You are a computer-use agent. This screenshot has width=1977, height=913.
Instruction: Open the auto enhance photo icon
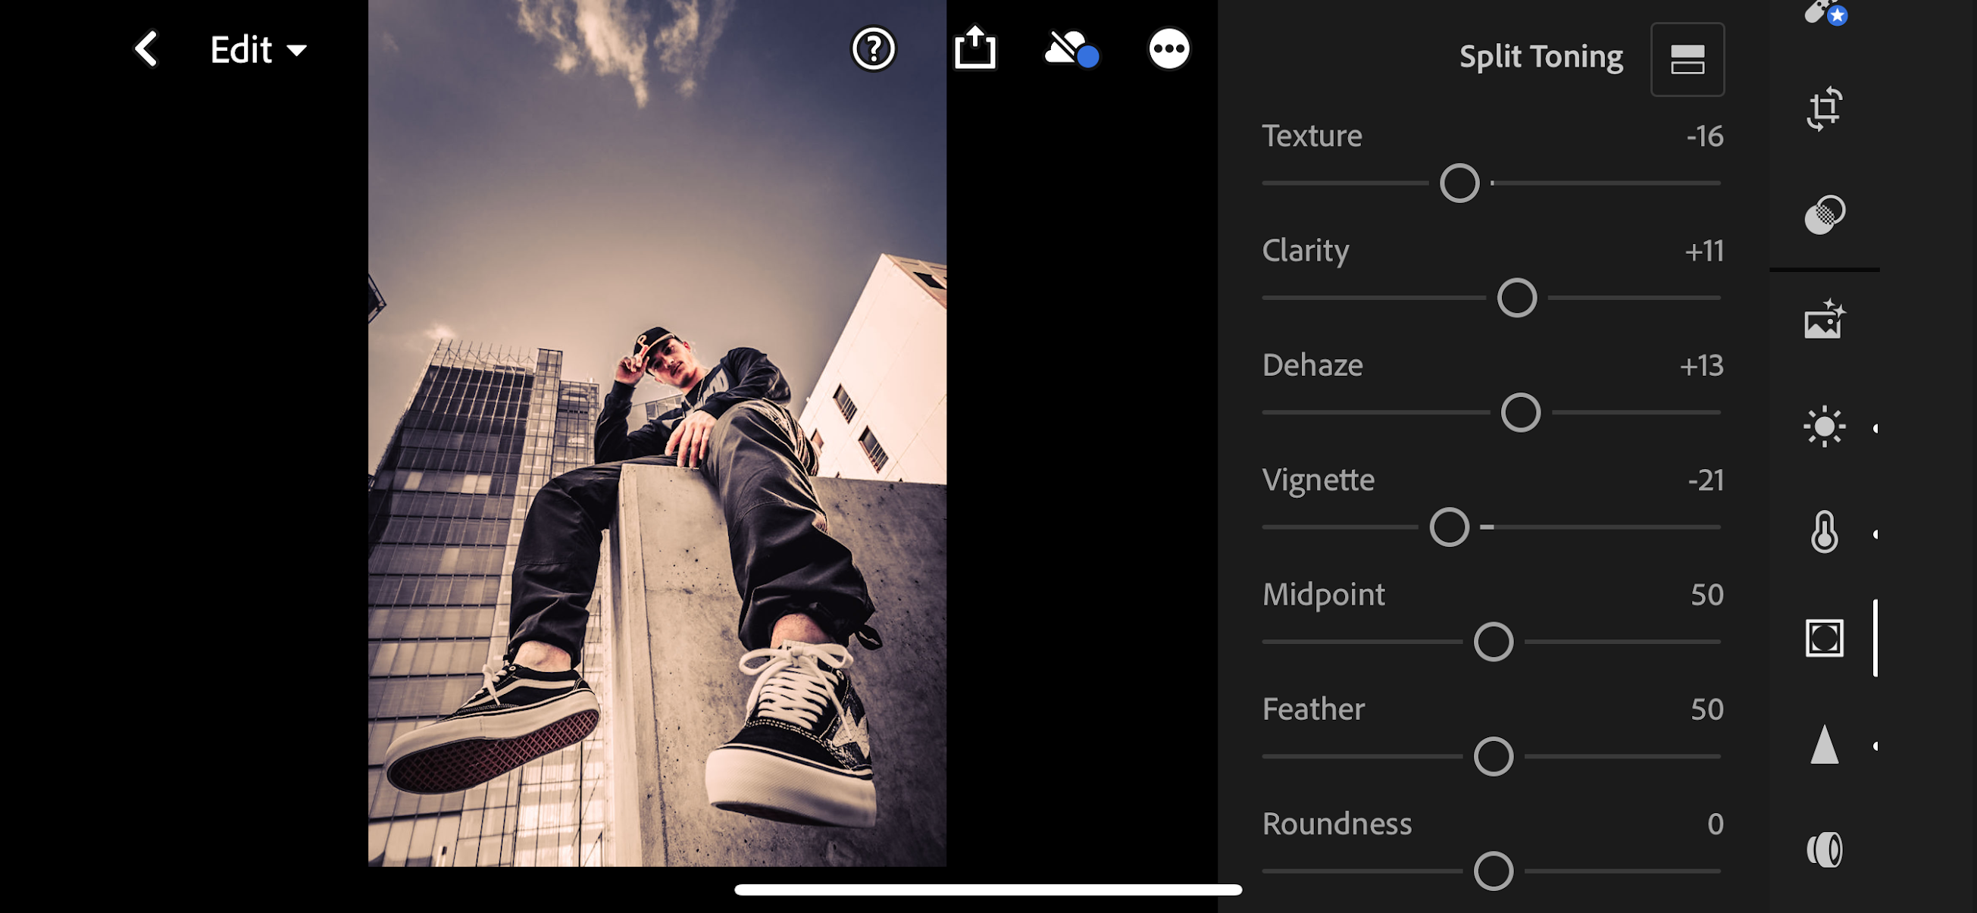(1824, 319)
